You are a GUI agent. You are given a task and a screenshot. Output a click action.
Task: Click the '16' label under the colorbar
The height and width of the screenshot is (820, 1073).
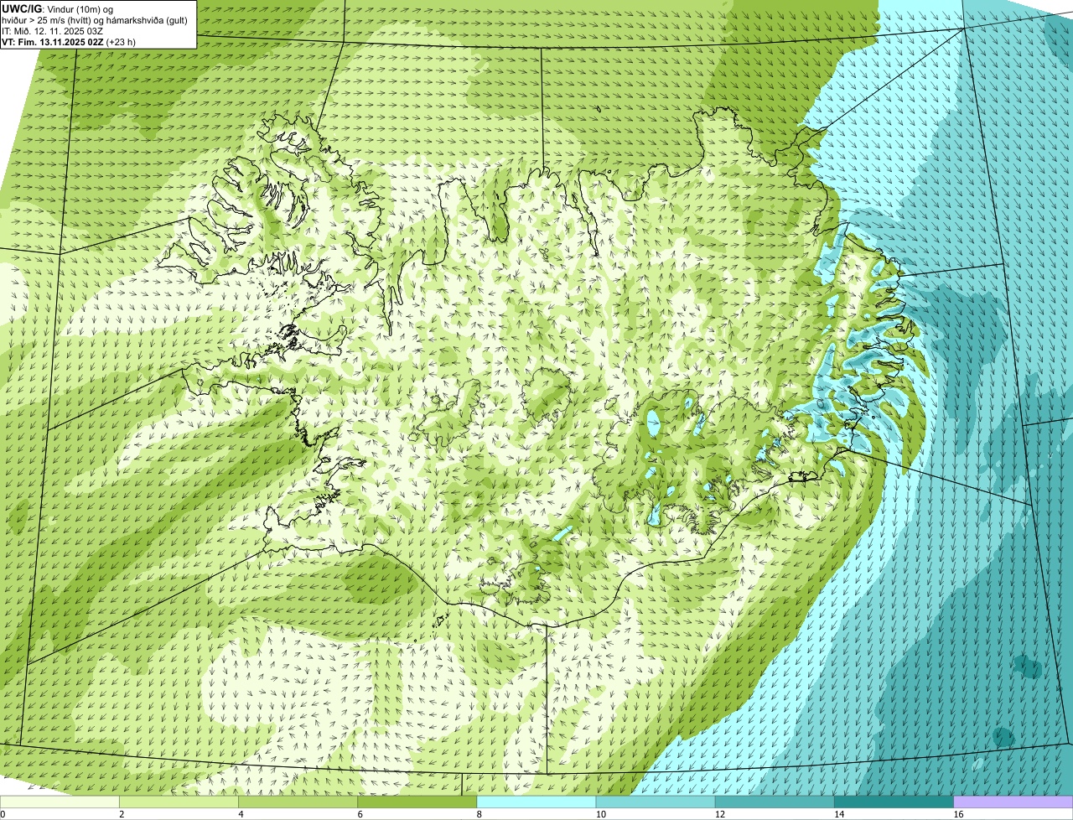(x=958, y=814)
